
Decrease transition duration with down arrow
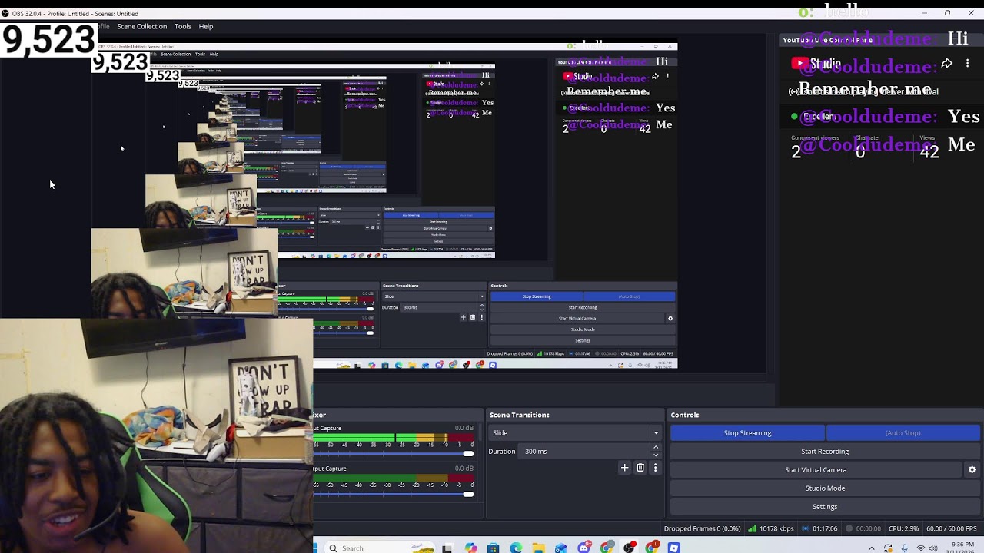[656, 455]
